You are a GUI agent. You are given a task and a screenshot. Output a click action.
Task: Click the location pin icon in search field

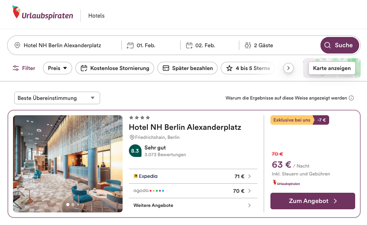pyautogui.click(x=17, y=45)
